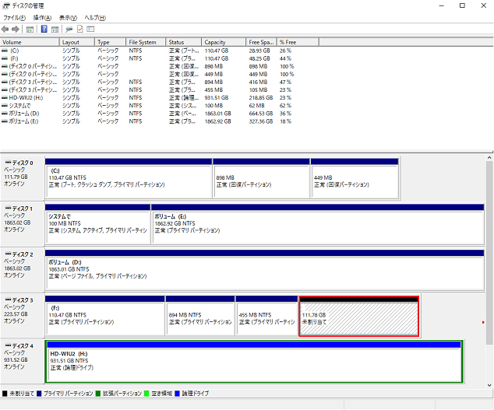Viewport: 494px width, 410px height.
Task: Open the 表示(V) menu
Action: [x=68, y=18]
